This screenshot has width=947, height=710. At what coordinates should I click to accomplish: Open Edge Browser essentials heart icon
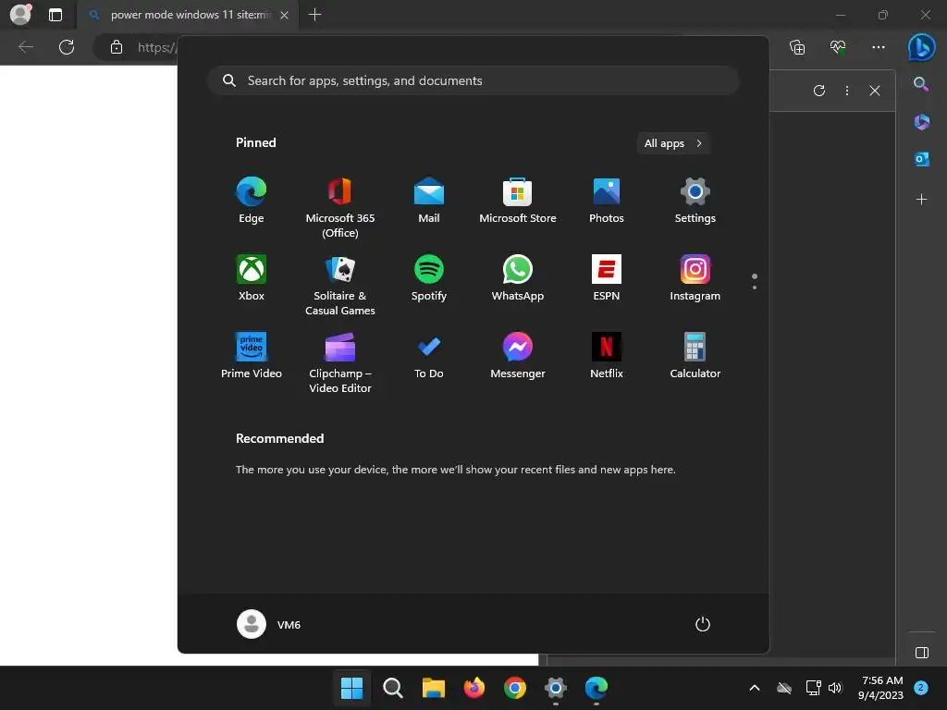pyautogui.click(x=838, y=47)
